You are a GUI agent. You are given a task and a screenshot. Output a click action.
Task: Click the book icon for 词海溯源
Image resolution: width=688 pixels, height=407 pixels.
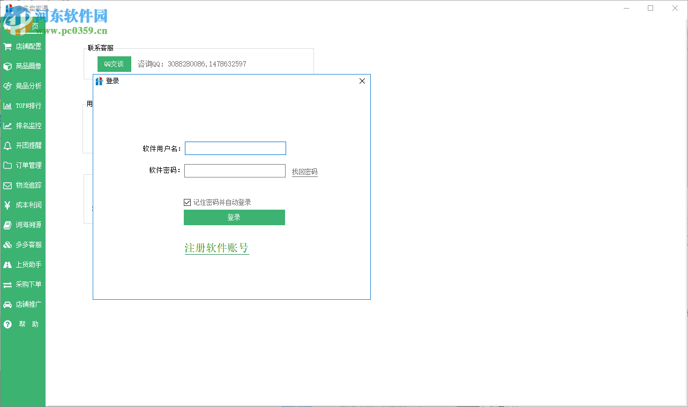click(8, 225)
